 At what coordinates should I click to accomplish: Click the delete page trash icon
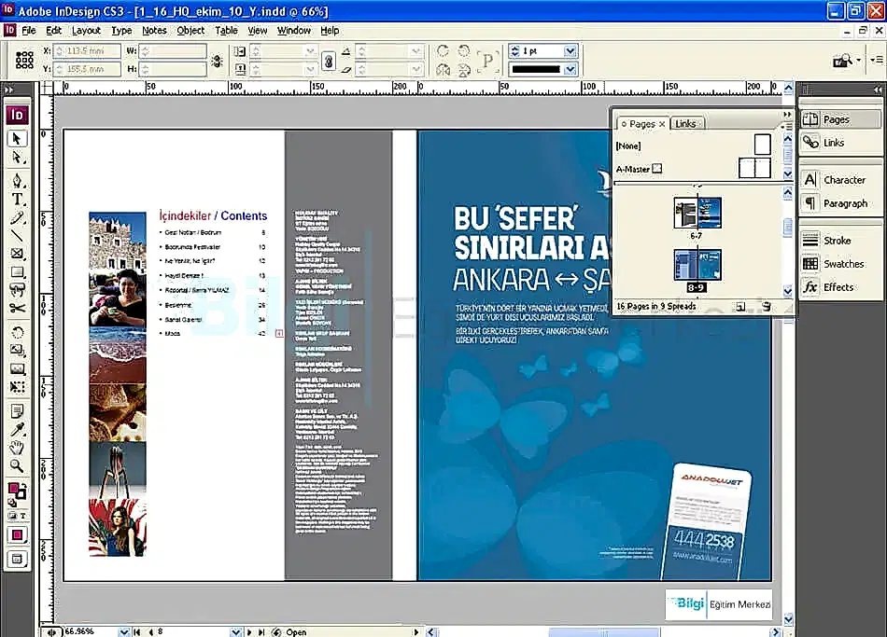(766, 306)
